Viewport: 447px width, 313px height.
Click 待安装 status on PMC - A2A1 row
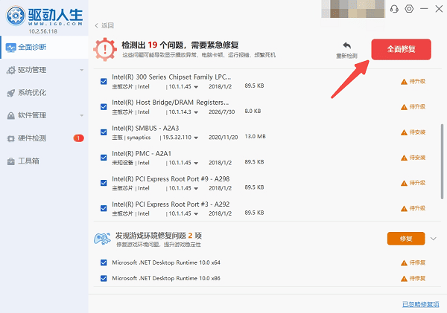(x=417, y=158)
